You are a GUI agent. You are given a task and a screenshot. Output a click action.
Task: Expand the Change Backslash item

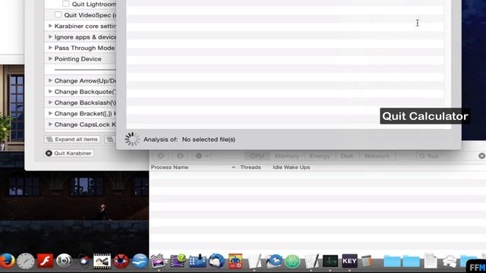click(x=50, y=102)
